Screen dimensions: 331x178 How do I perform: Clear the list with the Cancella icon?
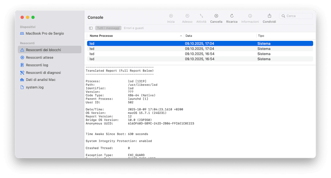click(x=216, y=16)
